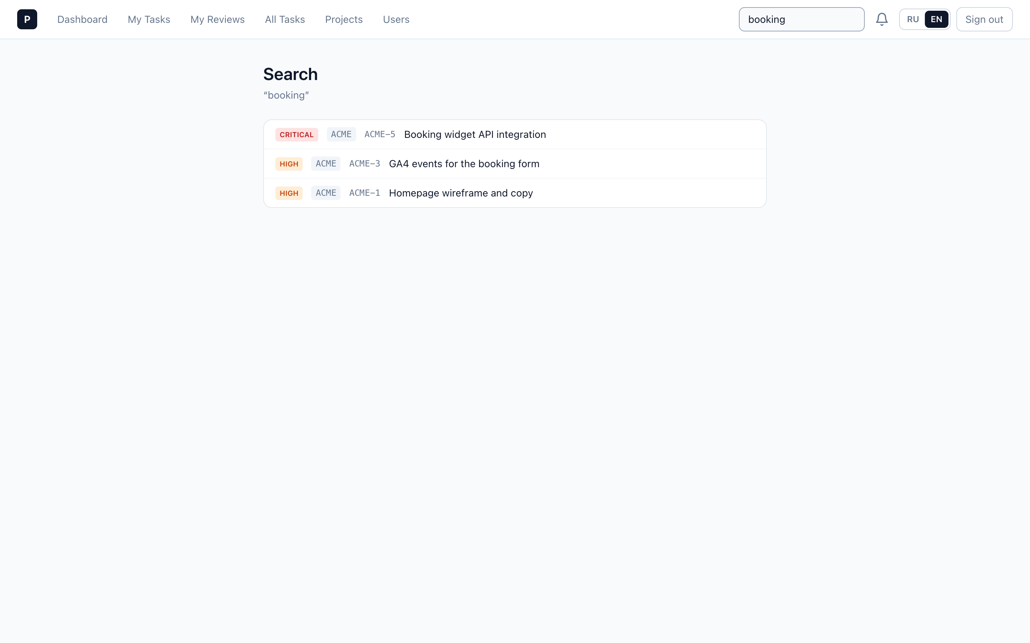
Task: Open the Projects section
Action: coord(343,19)
